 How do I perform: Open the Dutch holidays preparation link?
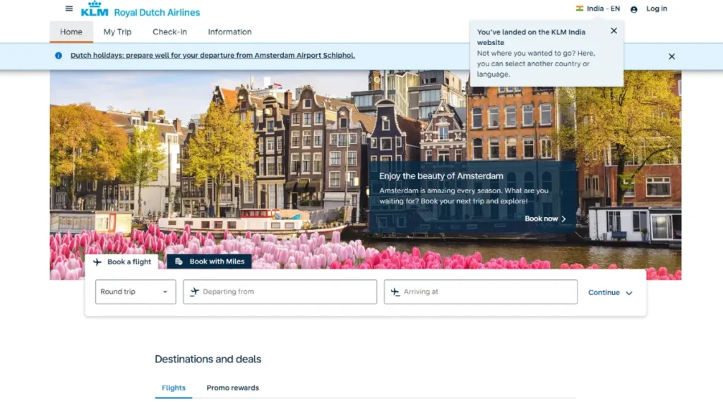tap(211, 55)
